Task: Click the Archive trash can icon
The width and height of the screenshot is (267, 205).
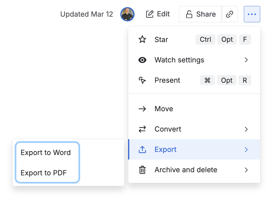Action: pos(143,170)
